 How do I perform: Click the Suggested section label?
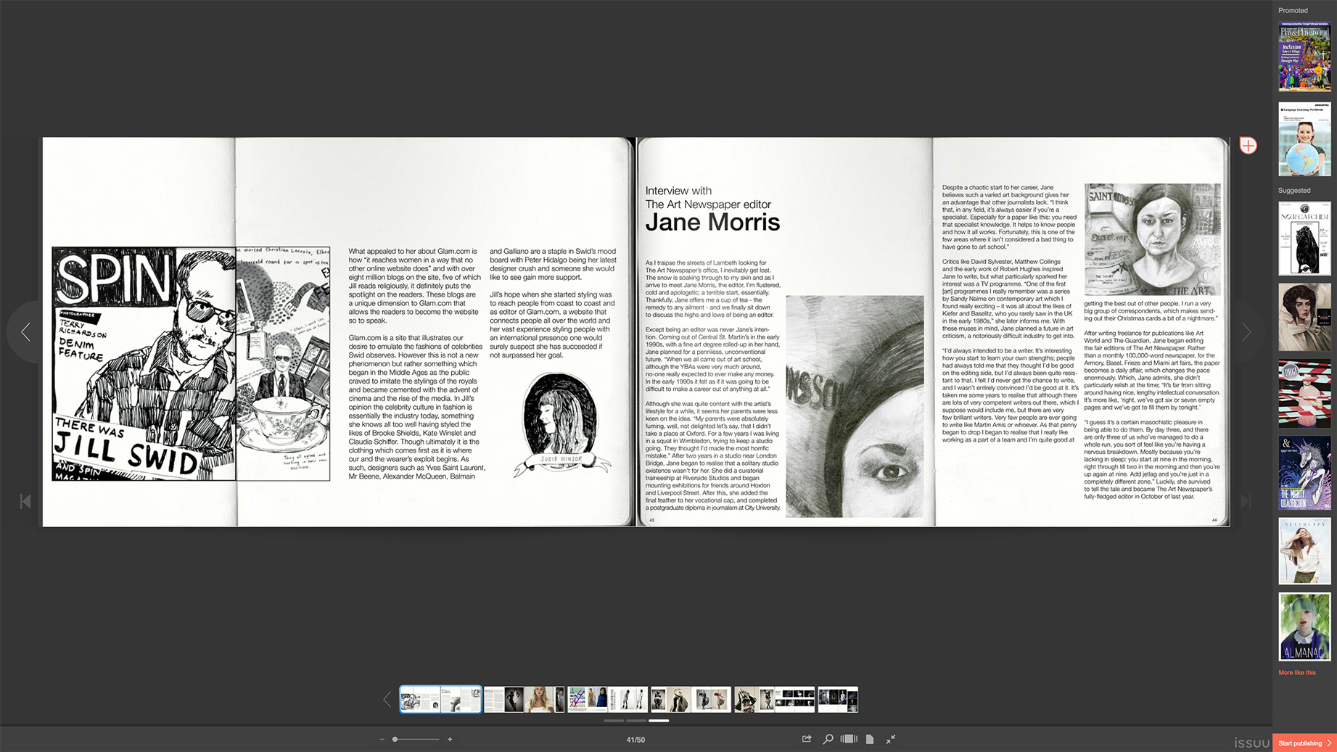[1294, 190]
